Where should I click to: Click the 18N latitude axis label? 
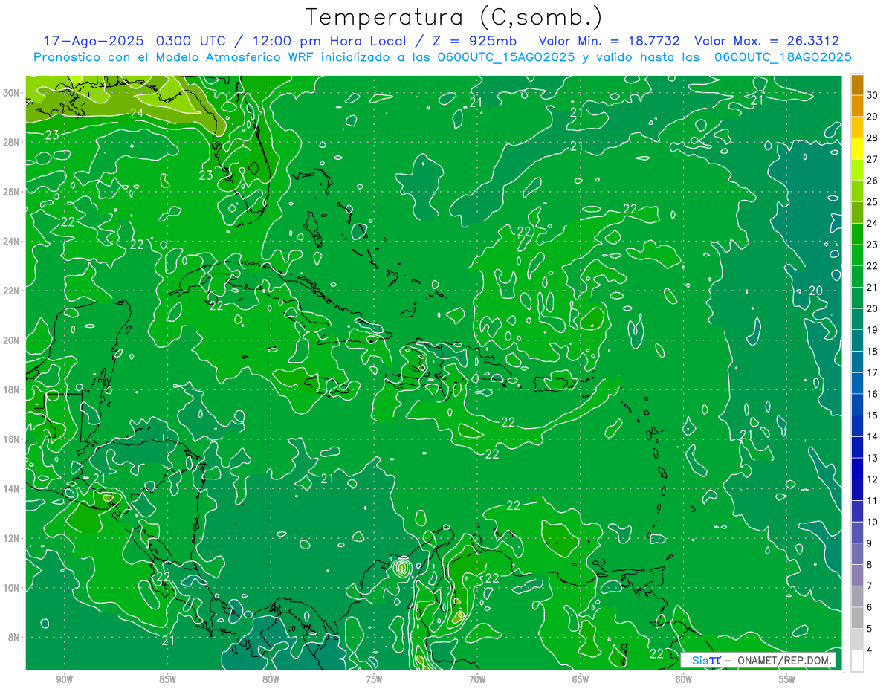[12, 389]
